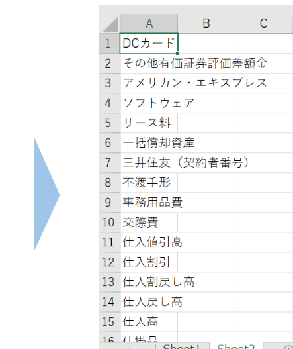Select the cell with その他有価証券評価差額金
Screen dimensions: 293x349
click(x=149, y=64)
